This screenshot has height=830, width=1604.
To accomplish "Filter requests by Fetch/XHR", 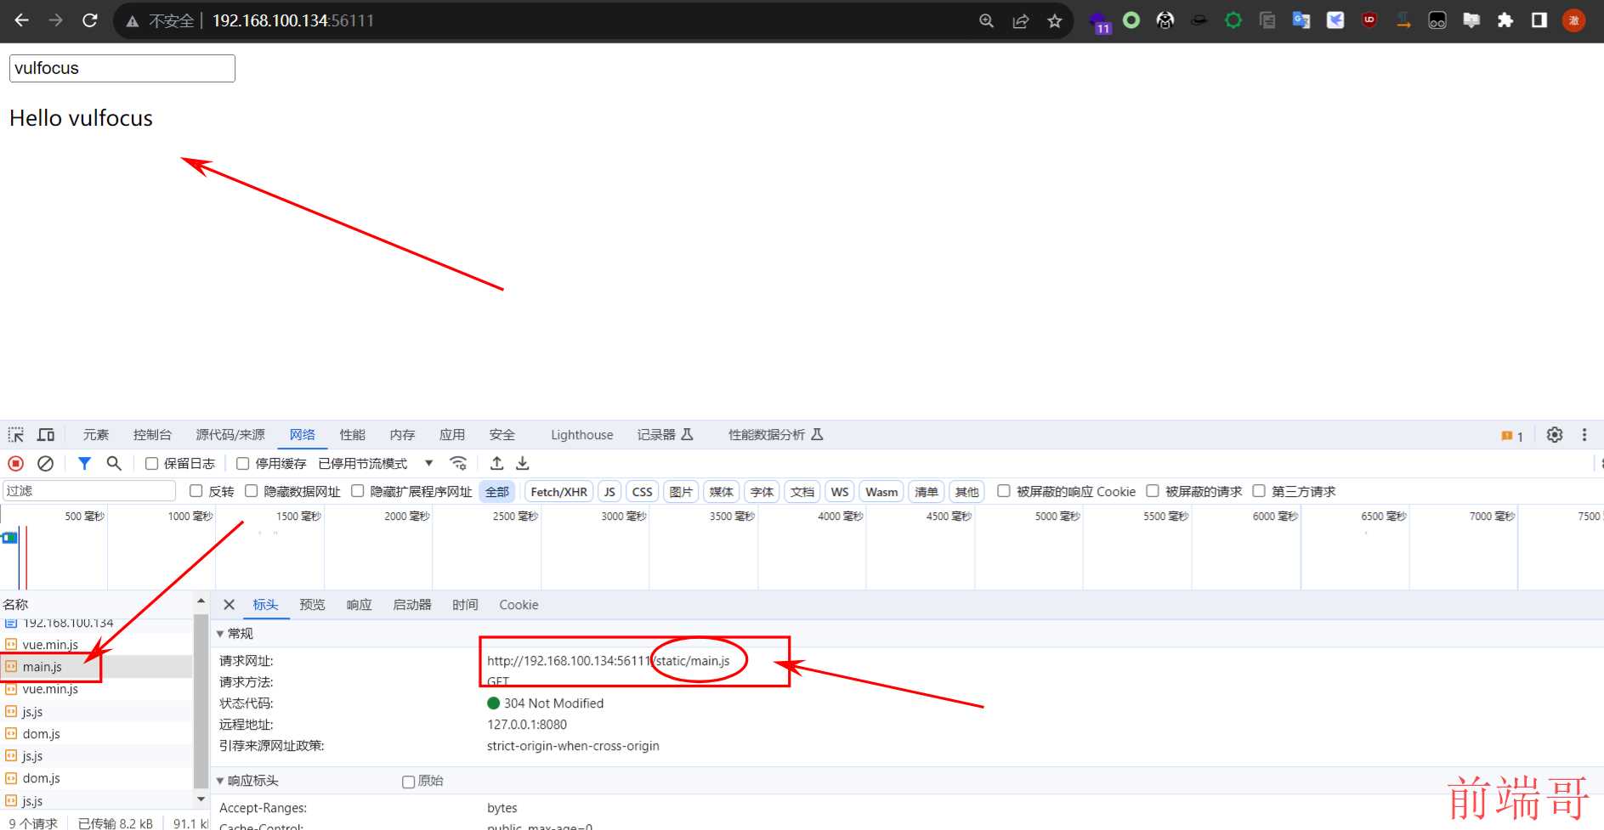I will pyautogui.click(x=559, y=492).
